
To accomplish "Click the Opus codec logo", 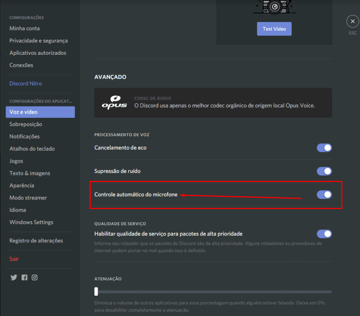I will [114, 102].
